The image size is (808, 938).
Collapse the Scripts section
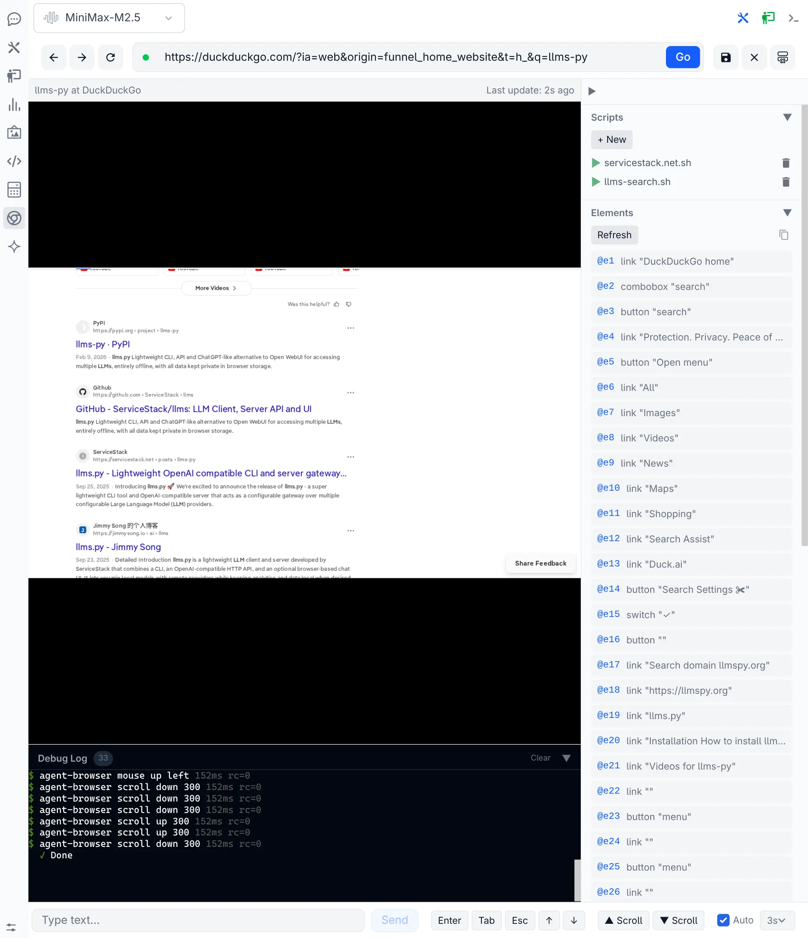pos(787,117)
